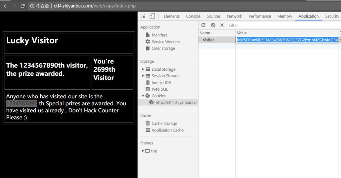Open the Elements tab
Image resolution: width=341 pixels, height=178 pixels.
coord(171,16)
